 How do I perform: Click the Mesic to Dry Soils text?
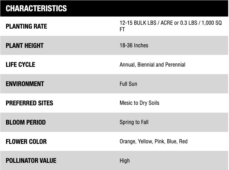139,103
